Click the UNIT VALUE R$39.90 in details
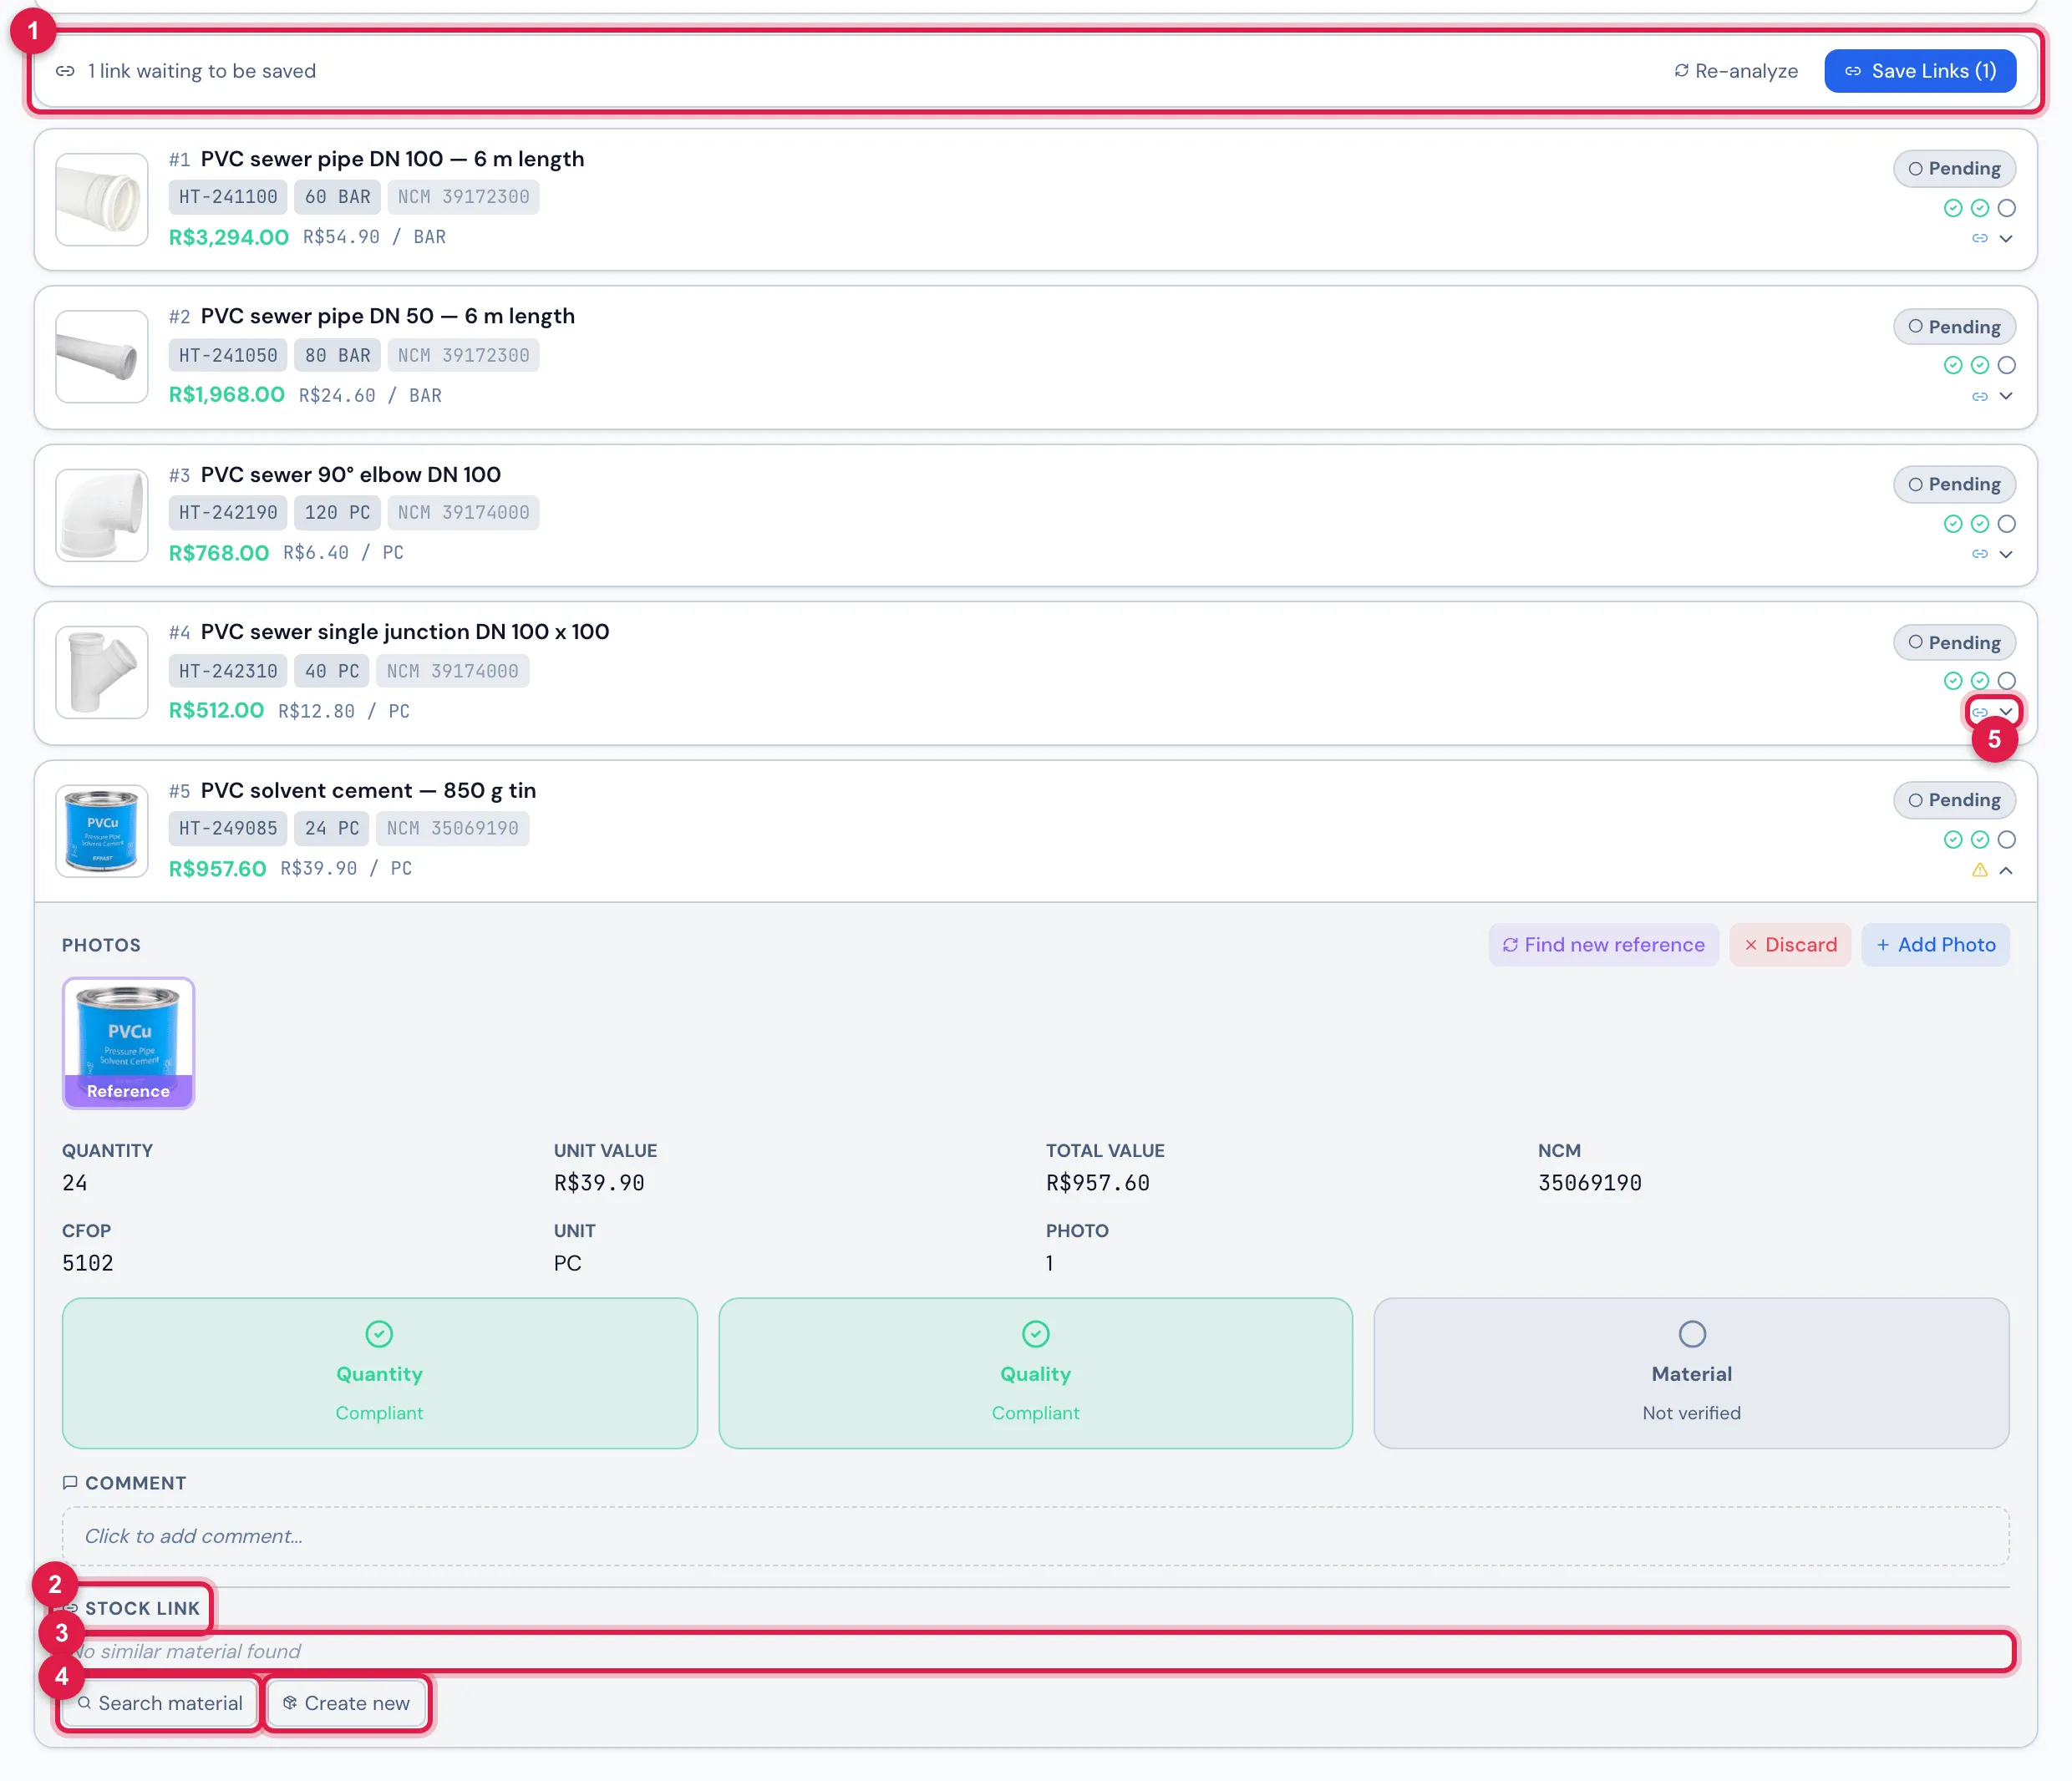 (599, 1183)
